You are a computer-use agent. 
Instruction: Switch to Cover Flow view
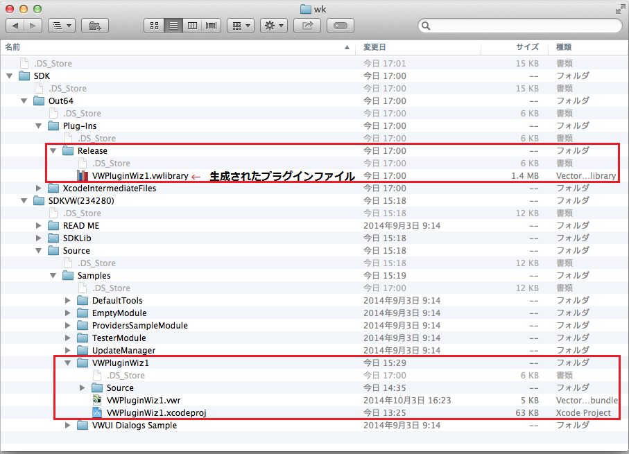point(211,26)
